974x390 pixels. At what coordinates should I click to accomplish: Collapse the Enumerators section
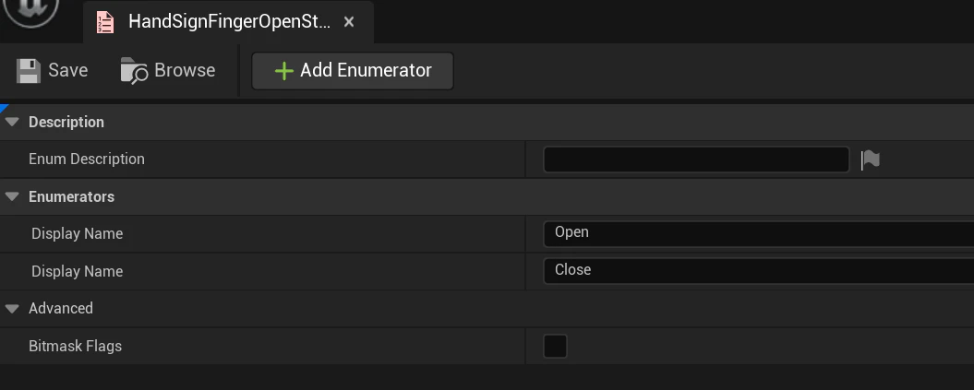coord(12,196)
